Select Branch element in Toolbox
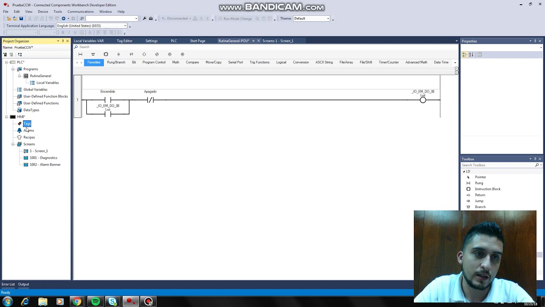 pyautogui.click(x=480, y=207)
